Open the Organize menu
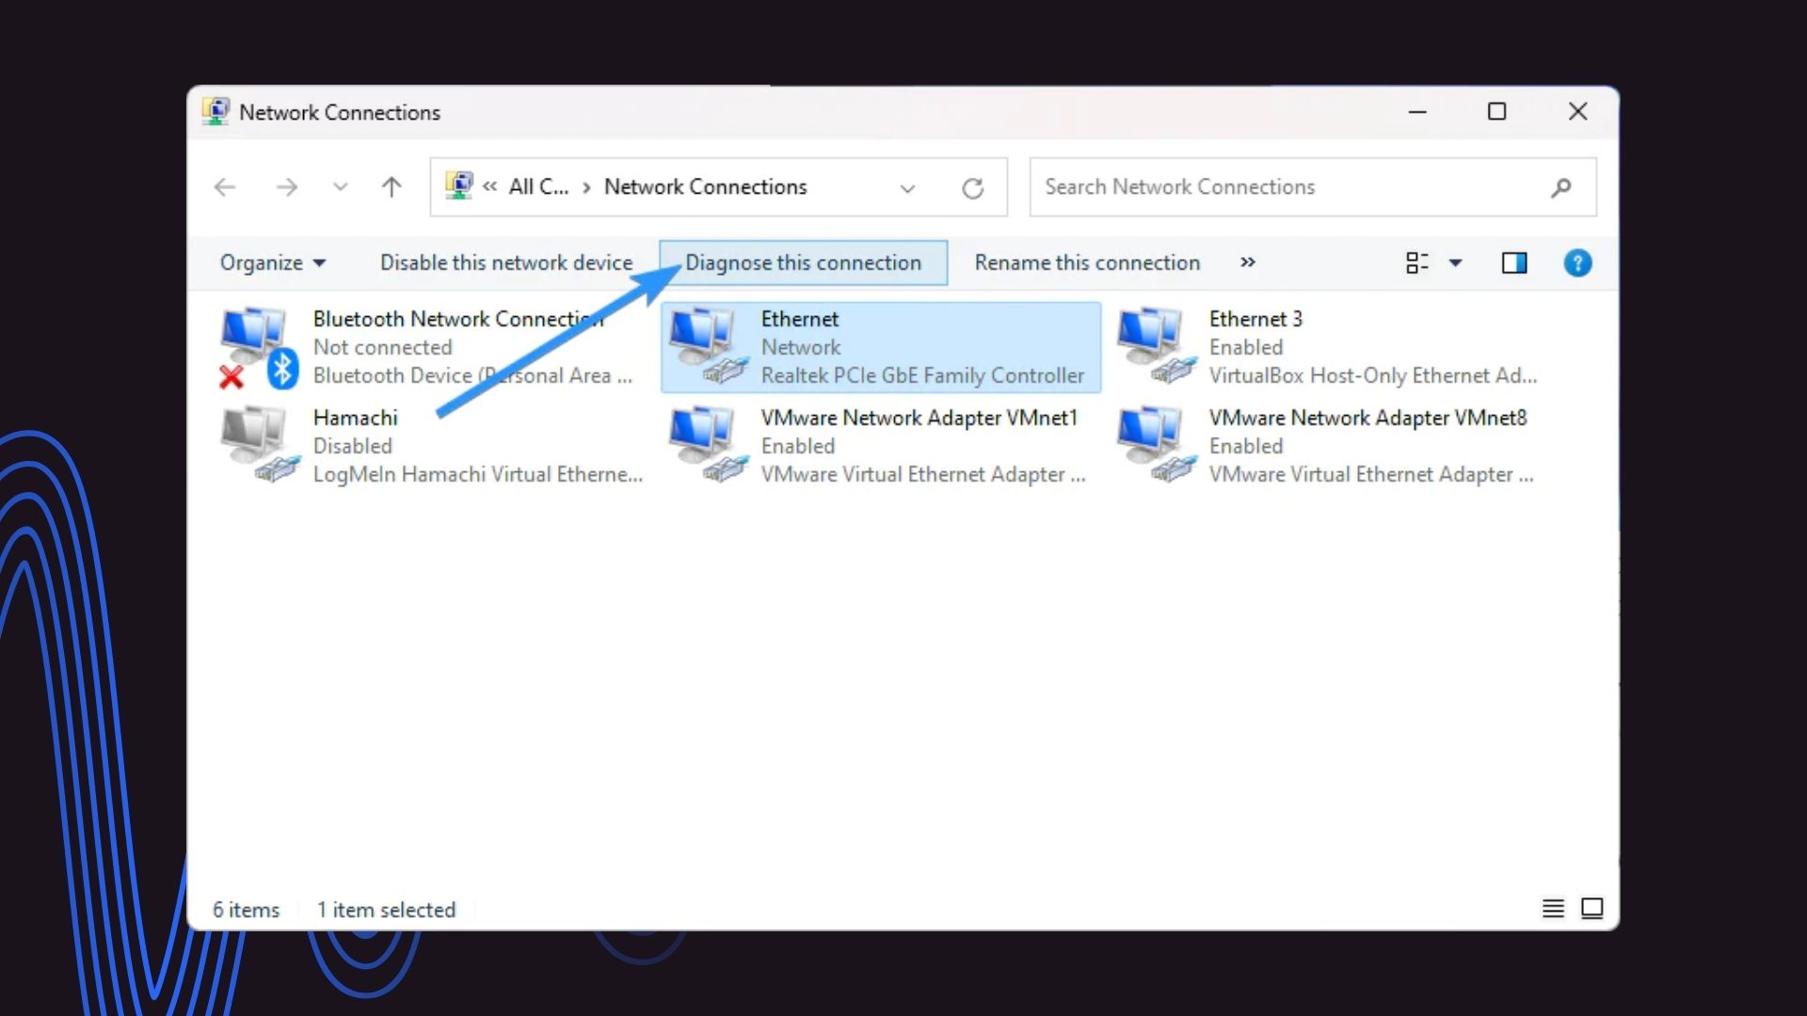This screenshot has height=1016, width=1807. [272, 262]
